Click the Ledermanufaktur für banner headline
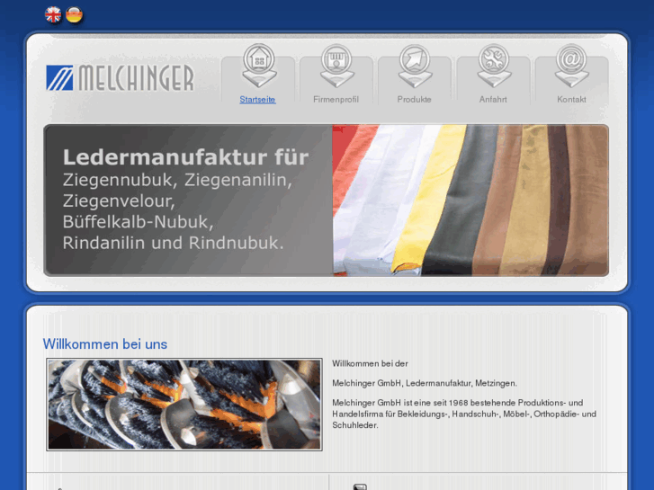This screenshot has height=490, width=654. pos(185,157)
